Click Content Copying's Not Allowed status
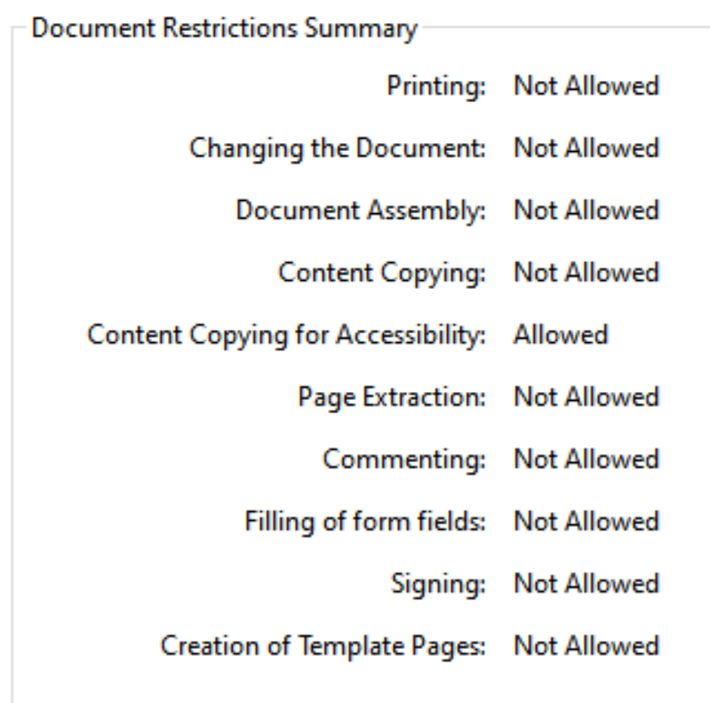Screen dimensions: 710x703 [x=586, y=272]
